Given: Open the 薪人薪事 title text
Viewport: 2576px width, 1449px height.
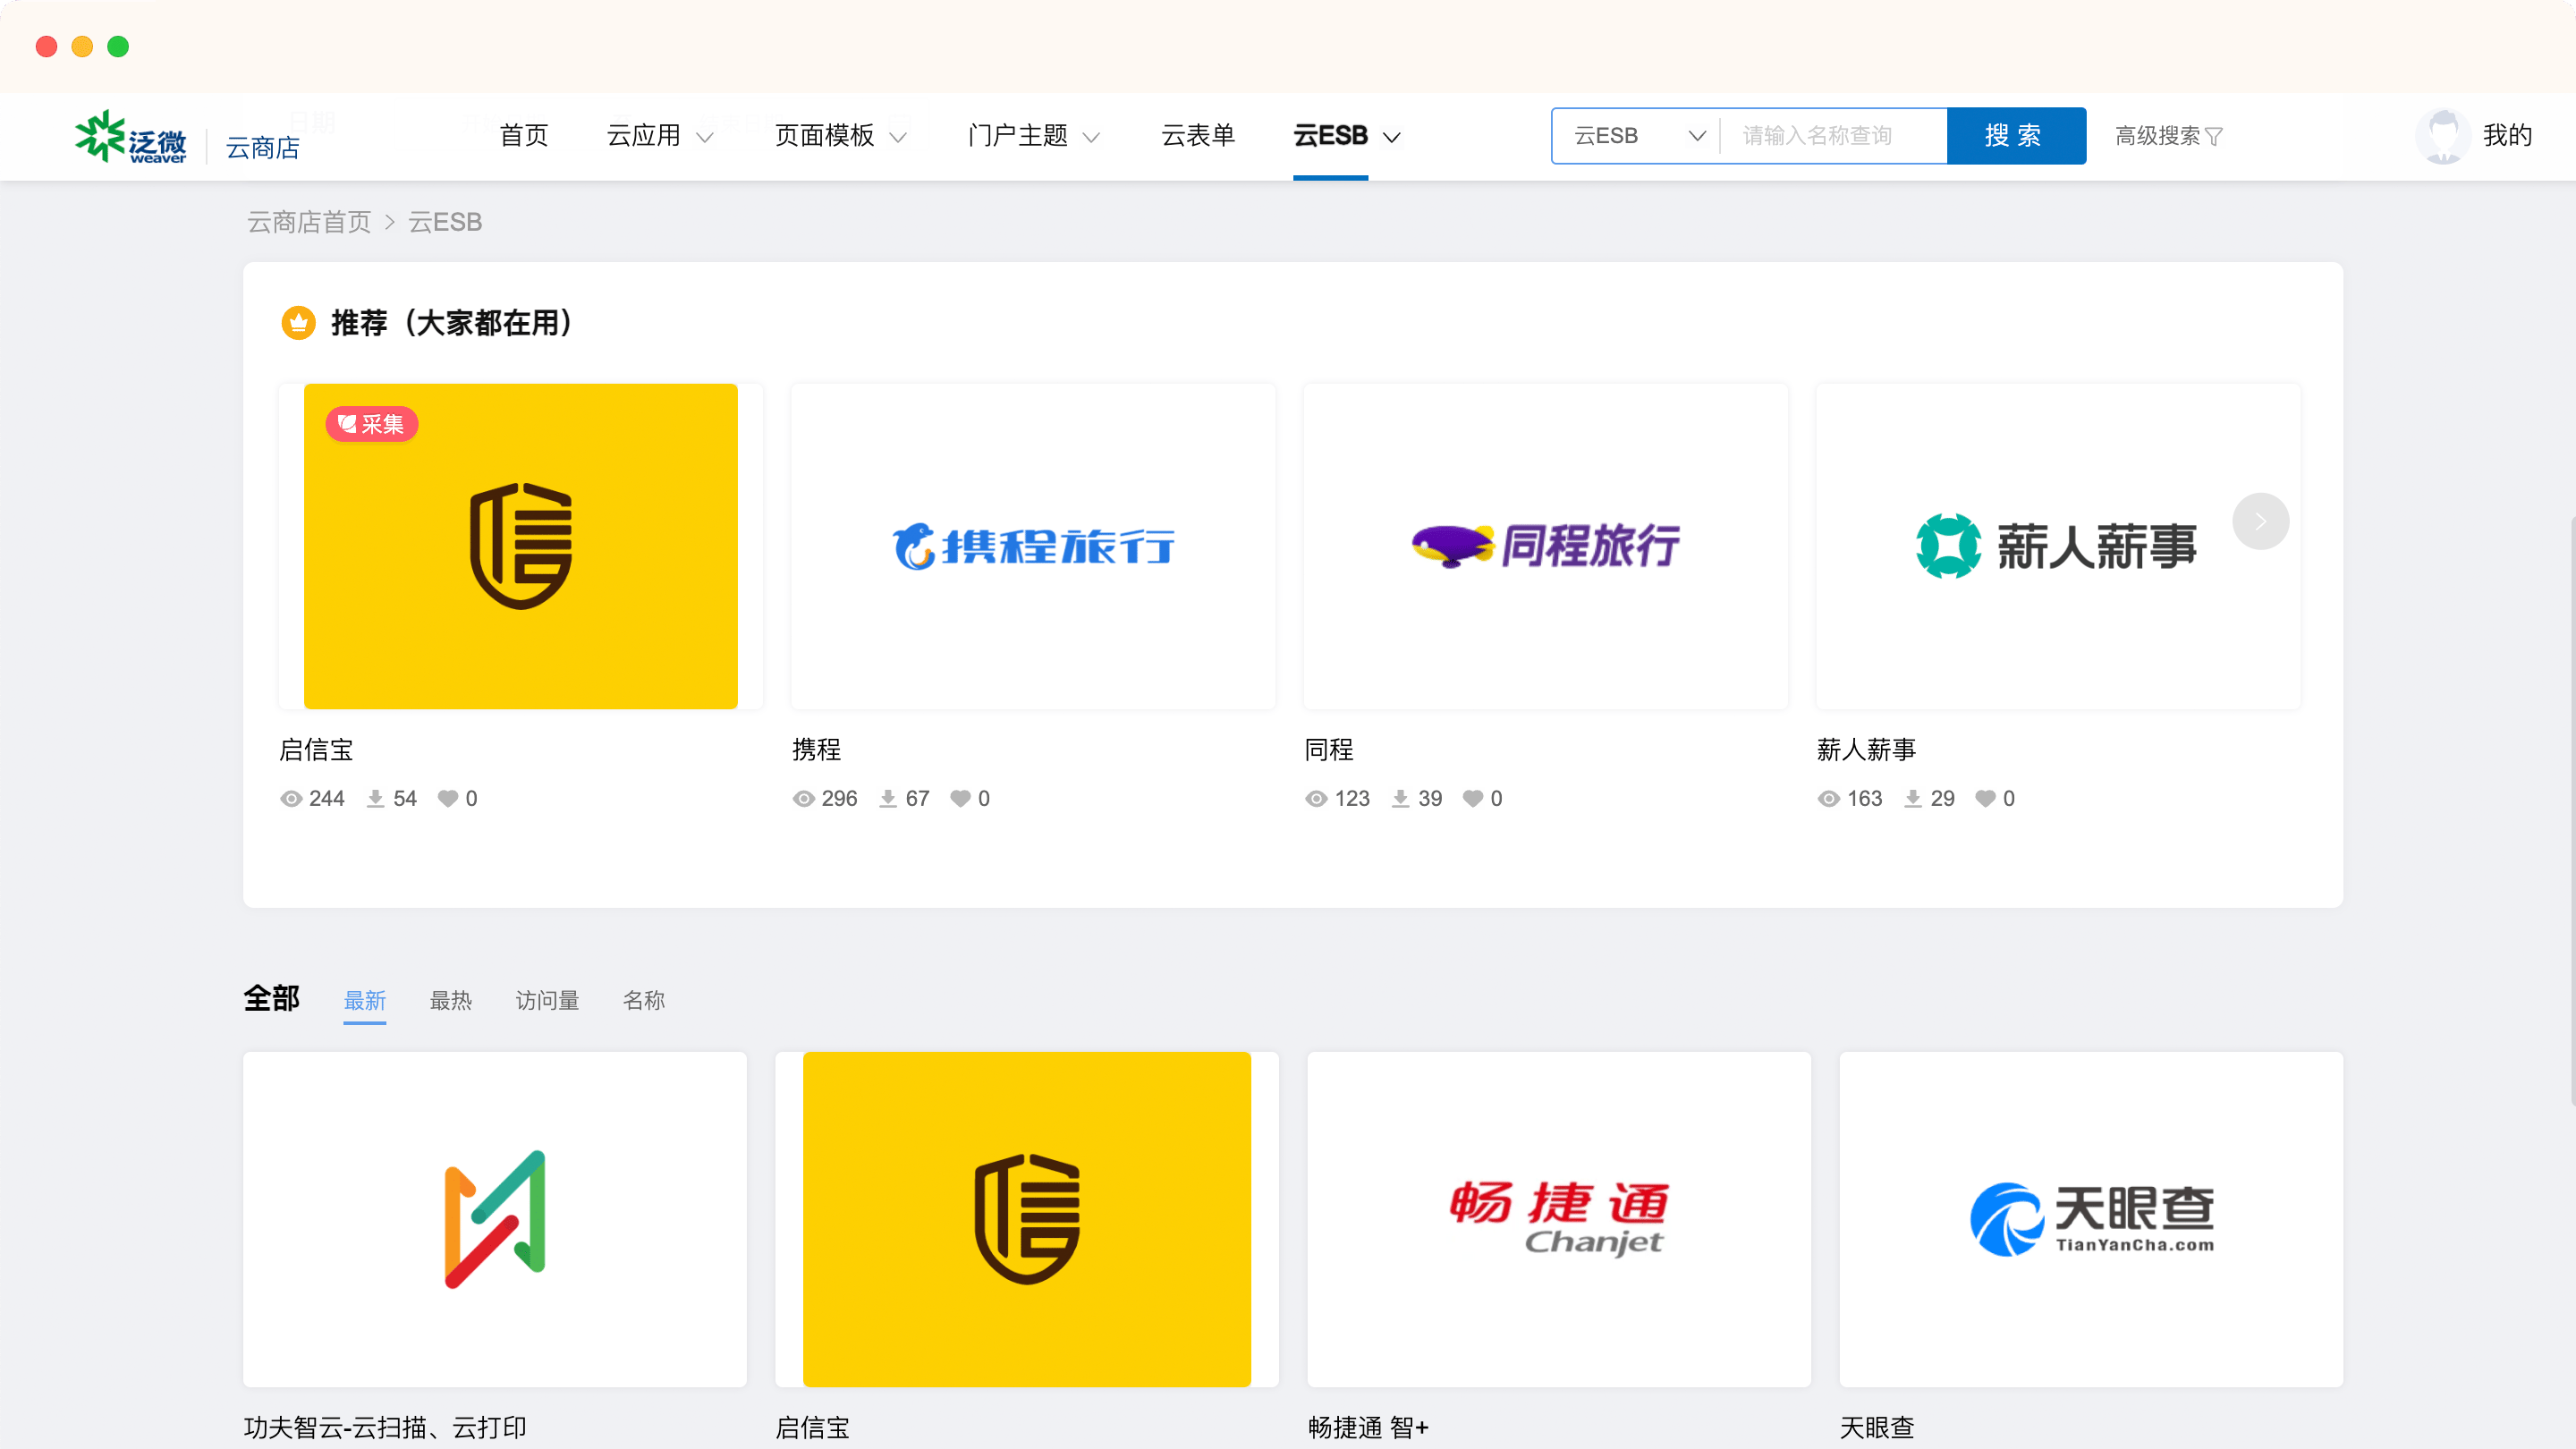Looking at the screenshot, I should click(x=1866, y=749).
